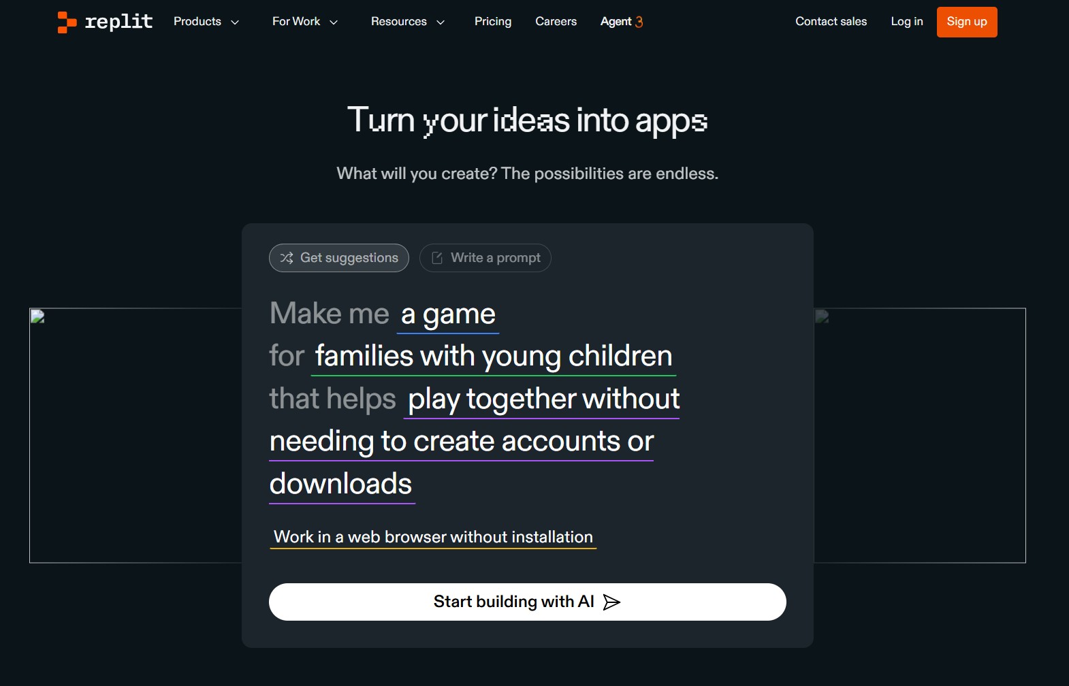This screenshot has width=1069, height=686.
Task: Click the broken image on the right side
Action: (822, 316)
